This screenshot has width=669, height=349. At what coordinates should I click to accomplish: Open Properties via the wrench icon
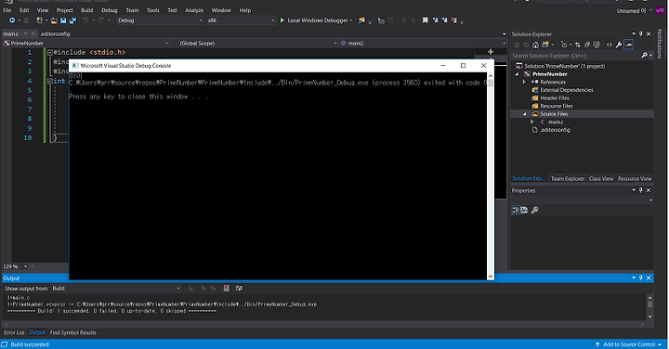coord(619,45)
